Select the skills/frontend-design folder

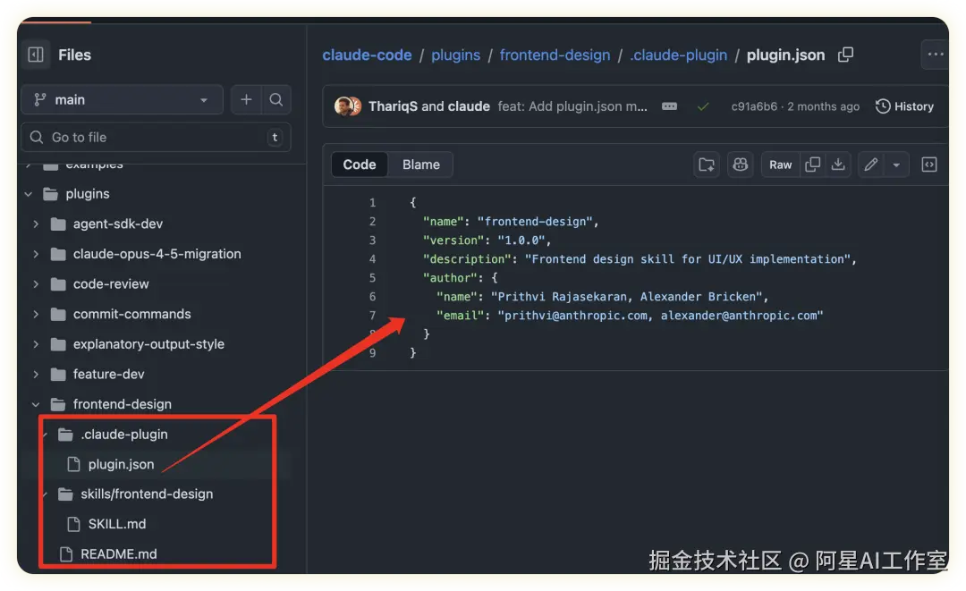click(147, 494)
